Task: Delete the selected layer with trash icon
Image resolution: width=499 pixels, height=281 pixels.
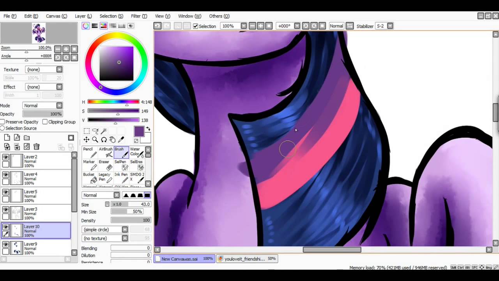Action: tap(36, 146)
